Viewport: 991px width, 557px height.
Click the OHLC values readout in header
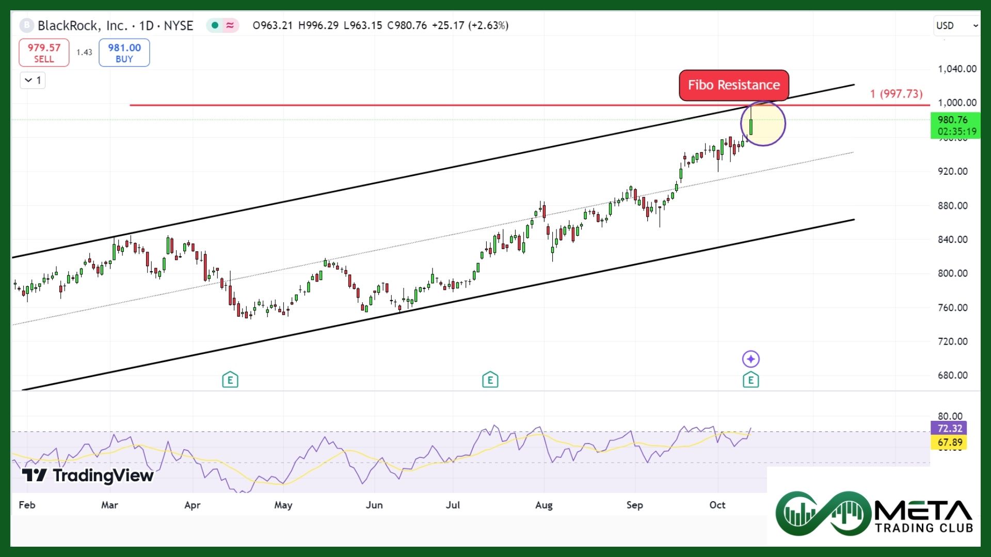pos(380,25)
